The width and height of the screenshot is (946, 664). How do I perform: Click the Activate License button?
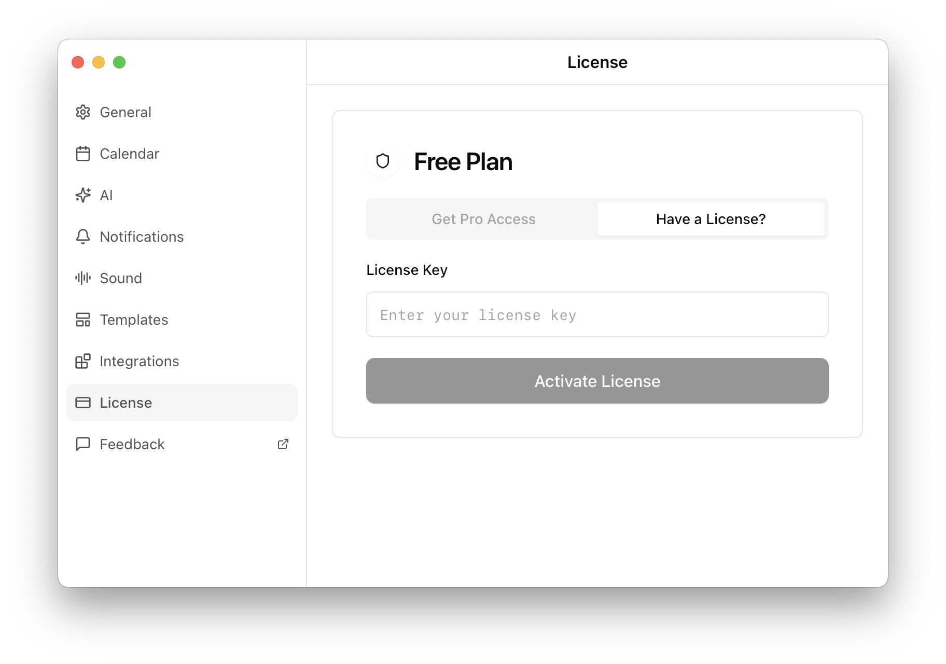597,381
